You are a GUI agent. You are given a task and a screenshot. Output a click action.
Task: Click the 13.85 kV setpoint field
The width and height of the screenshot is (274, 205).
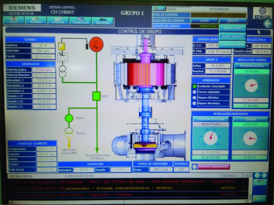point(250,157)
